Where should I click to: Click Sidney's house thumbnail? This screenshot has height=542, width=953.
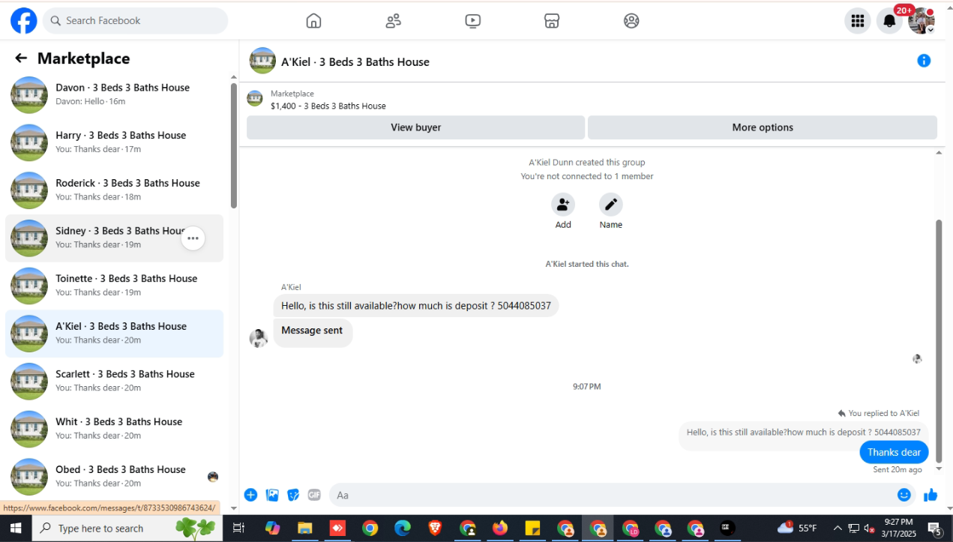tap(29, 238)
